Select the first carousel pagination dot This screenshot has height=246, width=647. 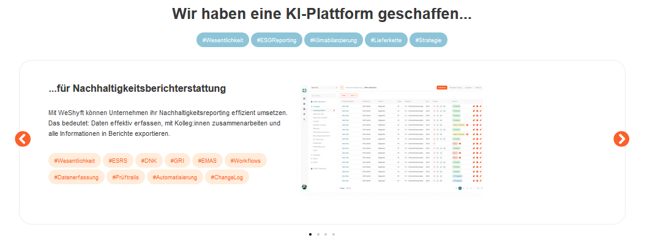click(x=310, y=234)
